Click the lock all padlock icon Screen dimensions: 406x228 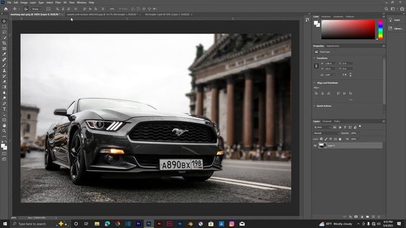[x=340, y=139]
